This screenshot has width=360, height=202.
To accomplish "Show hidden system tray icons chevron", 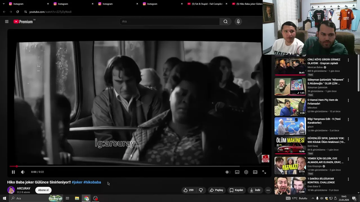I will coord(313,198).
